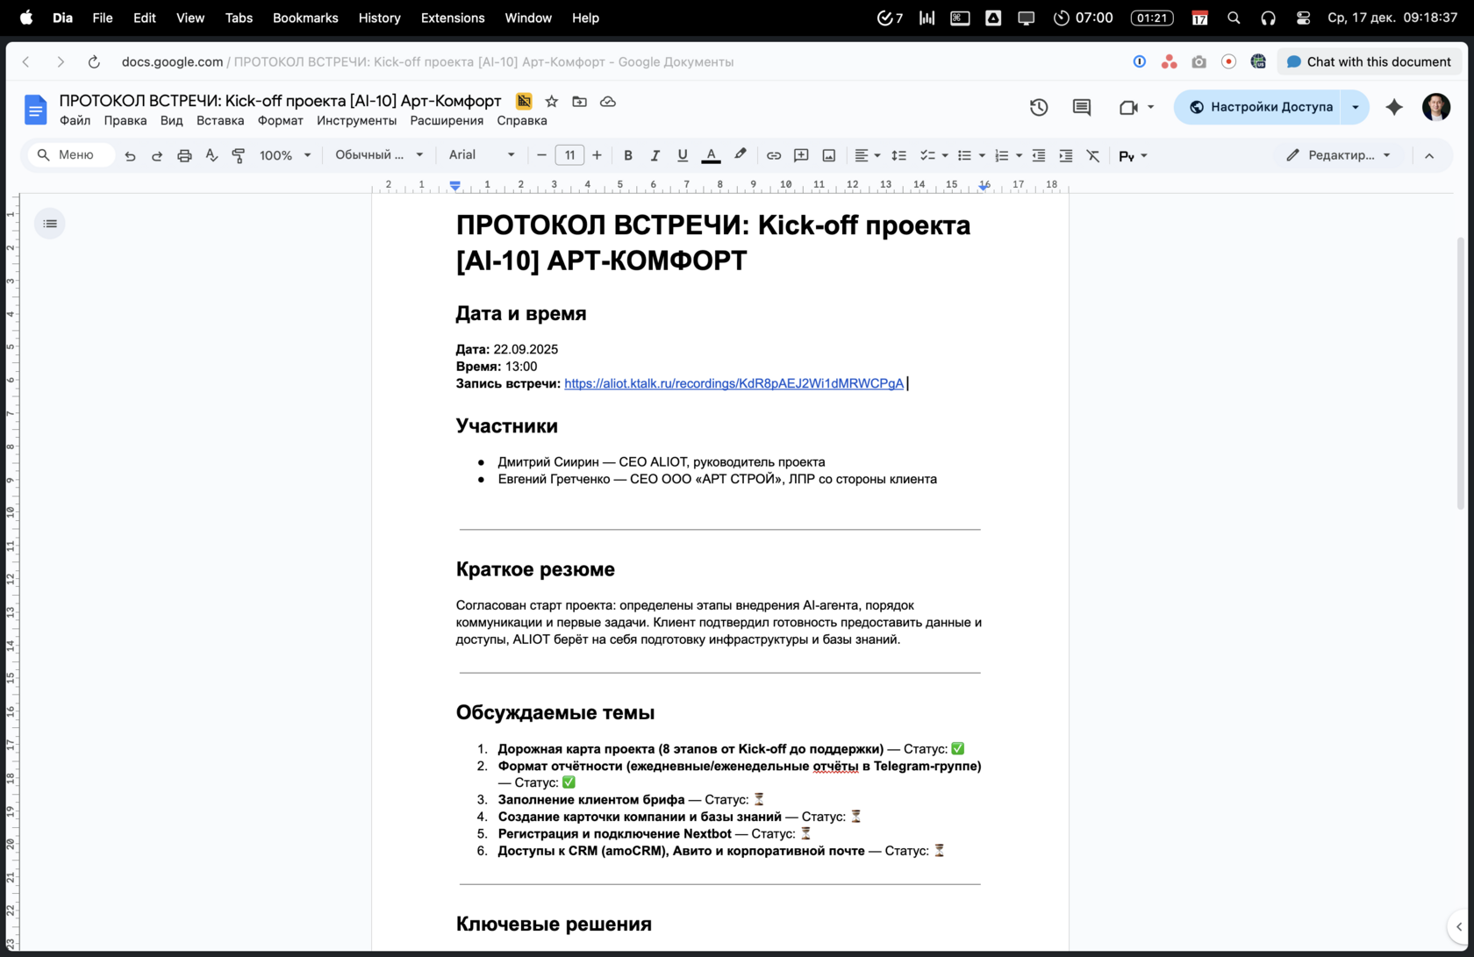Screen dimensions: 1474x957
Task: Decrease the indent
Action: [x=1039, y=155]
